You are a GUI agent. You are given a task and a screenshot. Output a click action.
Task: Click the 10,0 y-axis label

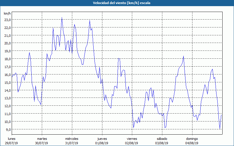[x=7, y=122]
